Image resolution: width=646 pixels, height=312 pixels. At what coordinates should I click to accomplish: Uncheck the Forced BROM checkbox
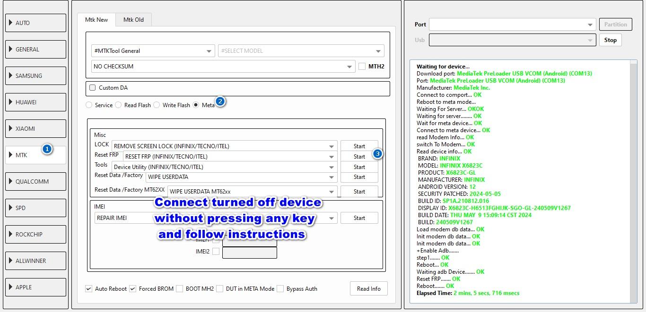tap(133, 289)
